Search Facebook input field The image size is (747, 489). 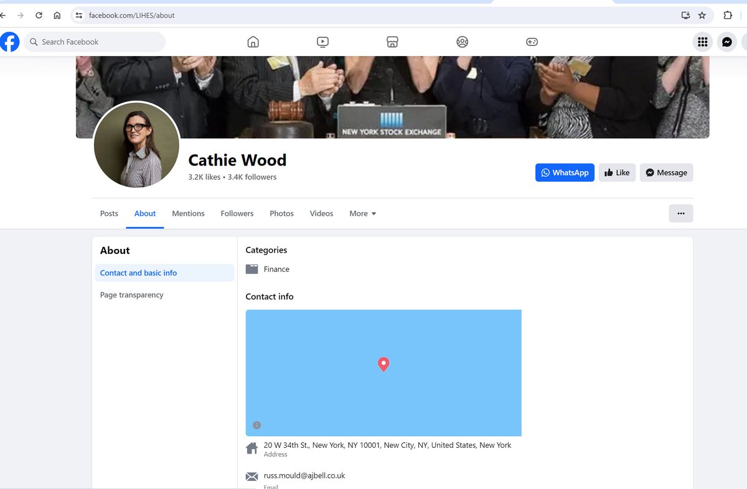pos(95,42)
